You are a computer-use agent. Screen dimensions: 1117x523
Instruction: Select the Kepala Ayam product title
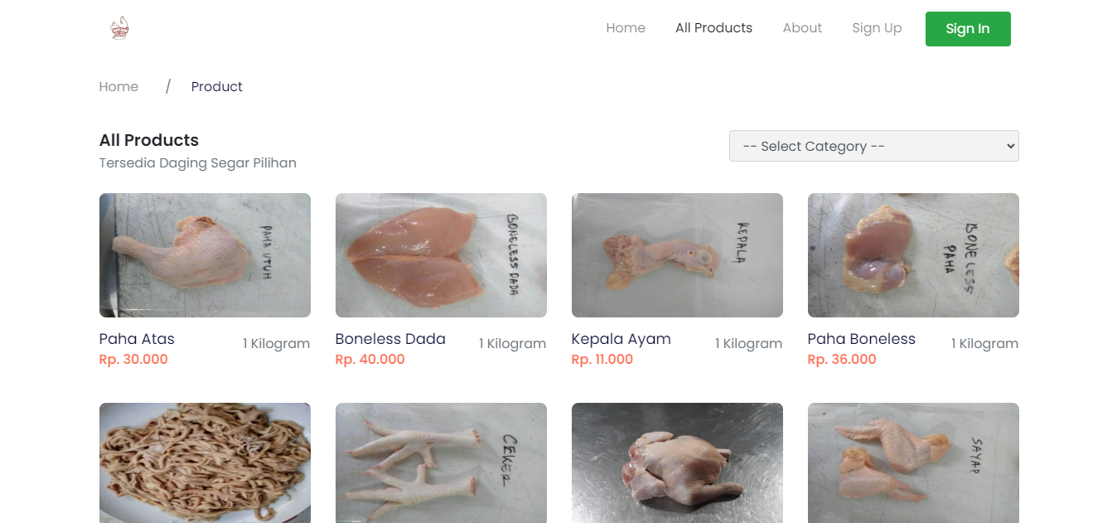point(621,339)
